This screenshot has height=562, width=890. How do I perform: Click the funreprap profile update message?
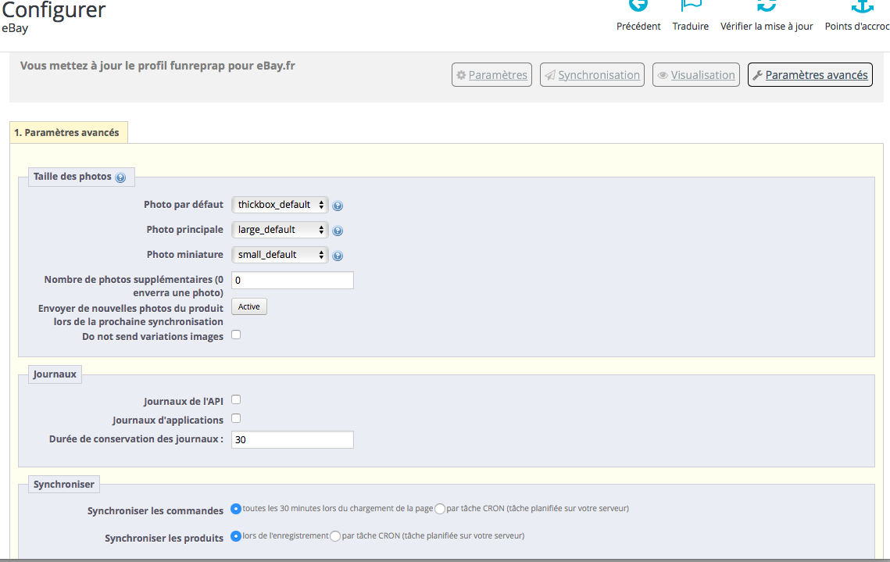[158, 66]
